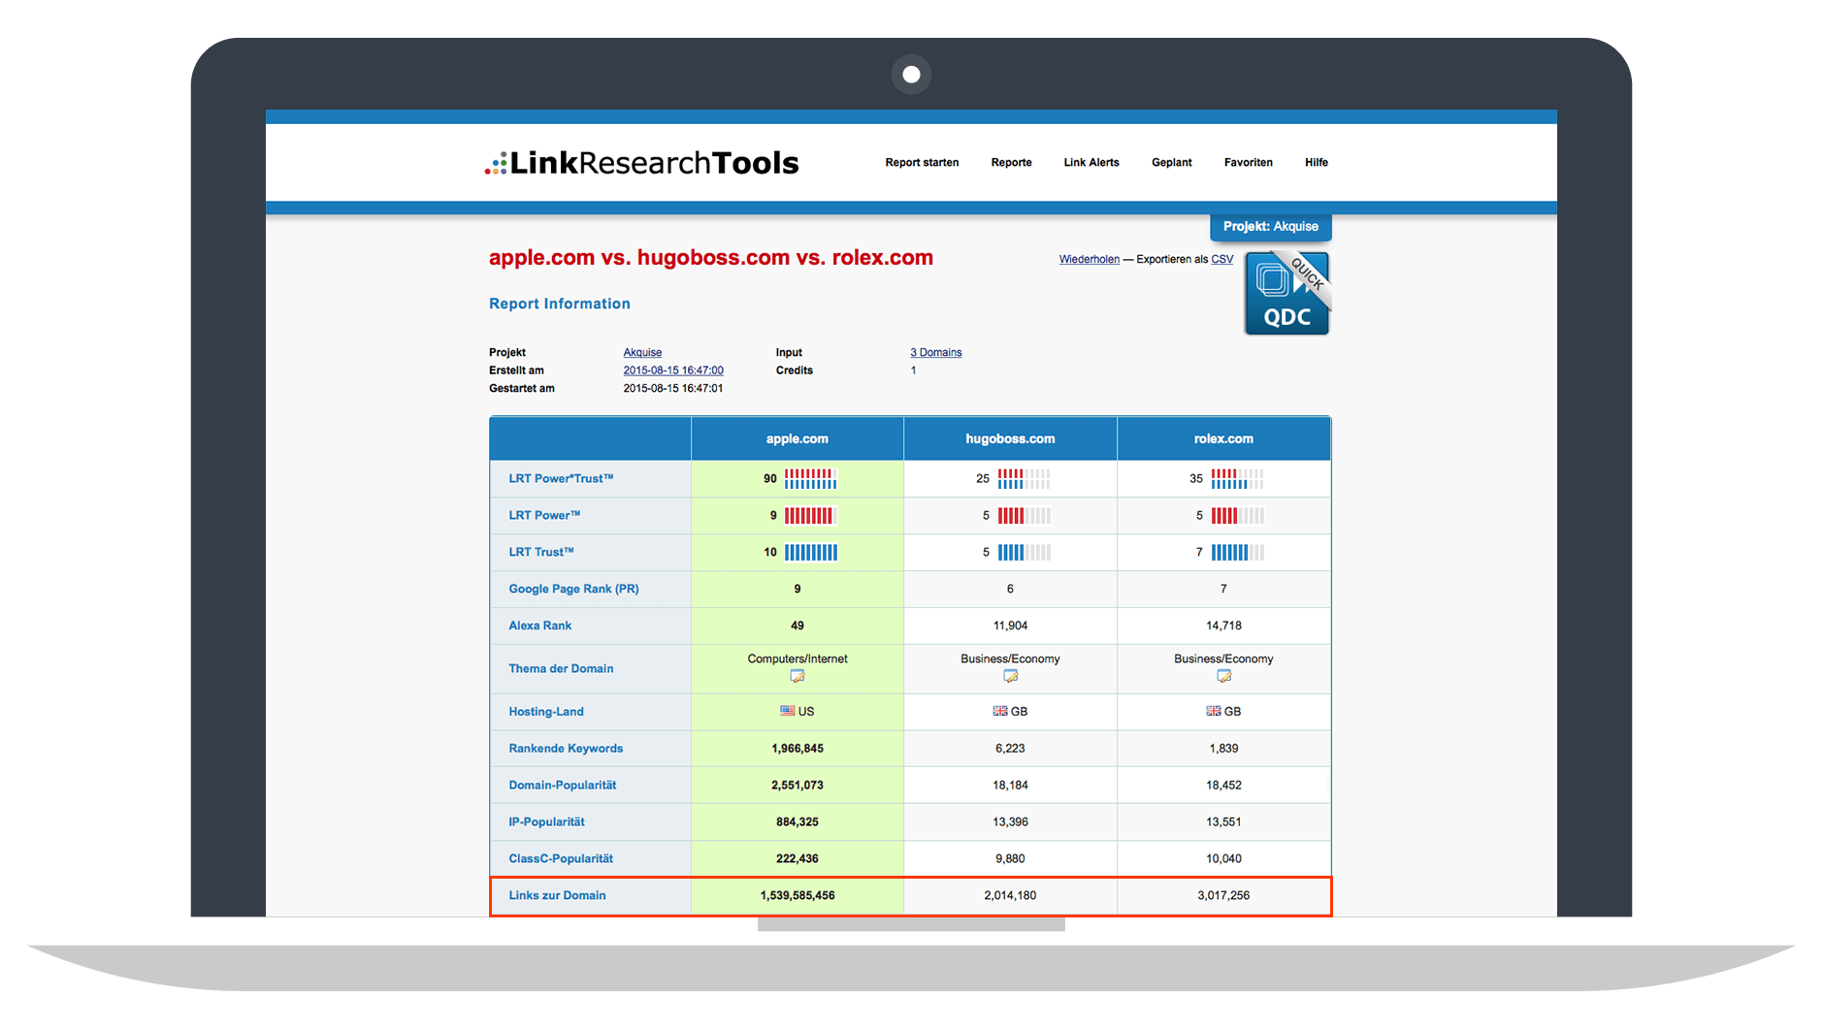Click the LRT Power bar for apple.com
This screenshot has height=1028, width=1824.
tap(810, 516)
